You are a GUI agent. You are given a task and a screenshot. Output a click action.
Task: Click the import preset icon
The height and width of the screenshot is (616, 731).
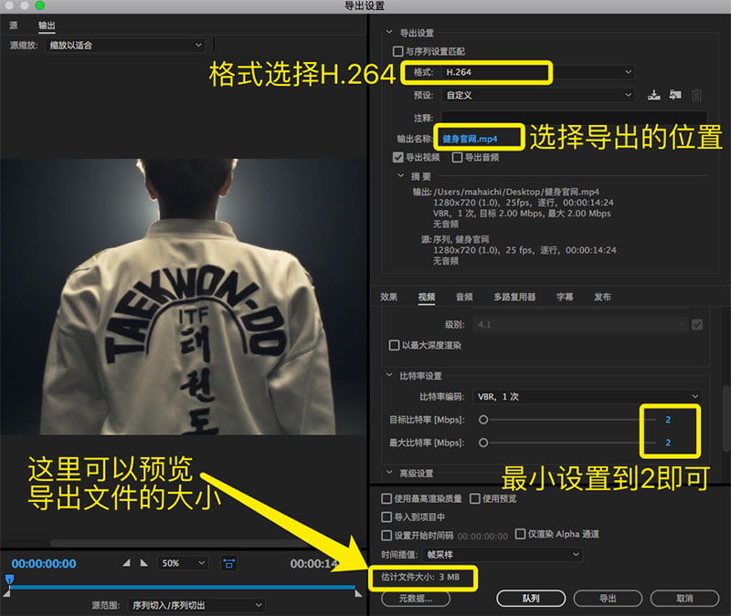tap(675, 95)
